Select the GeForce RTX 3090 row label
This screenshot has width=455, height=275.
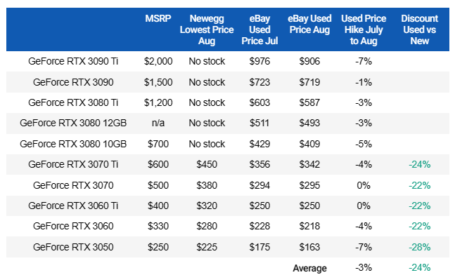coord(73,82)
